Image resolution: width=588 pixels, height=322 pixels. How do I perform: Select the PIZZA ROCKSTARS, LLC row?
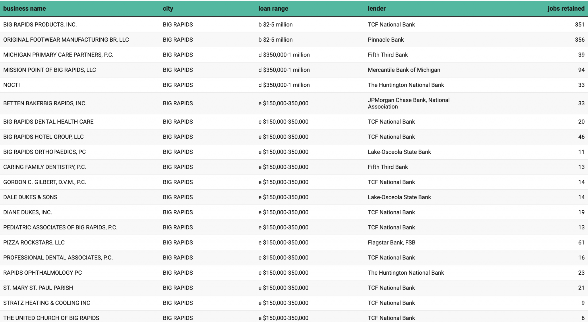[34, 242]
